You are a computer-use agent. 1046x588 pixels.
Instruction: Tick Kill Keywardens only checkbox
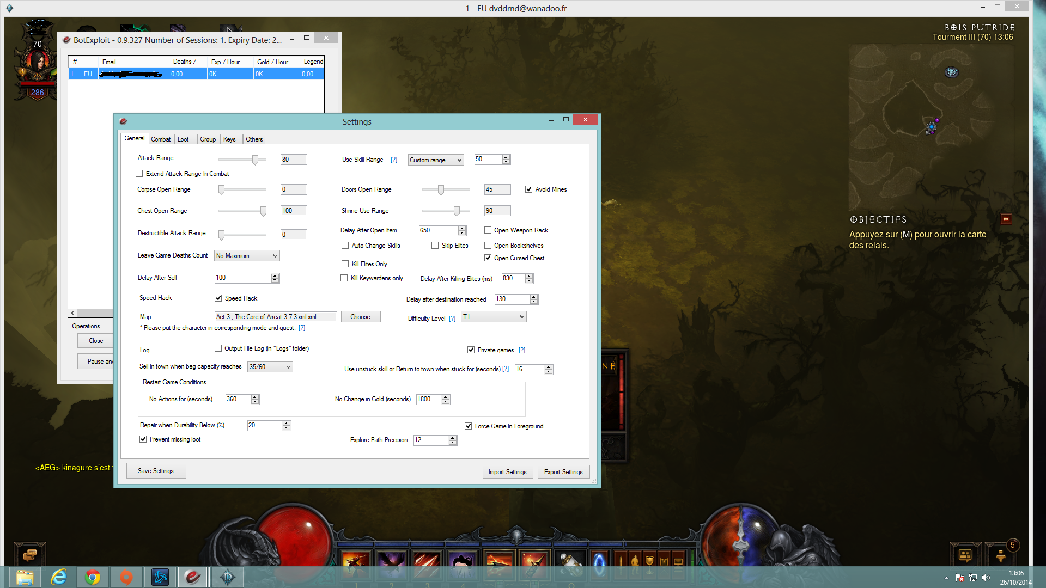(x=344, y=278)
